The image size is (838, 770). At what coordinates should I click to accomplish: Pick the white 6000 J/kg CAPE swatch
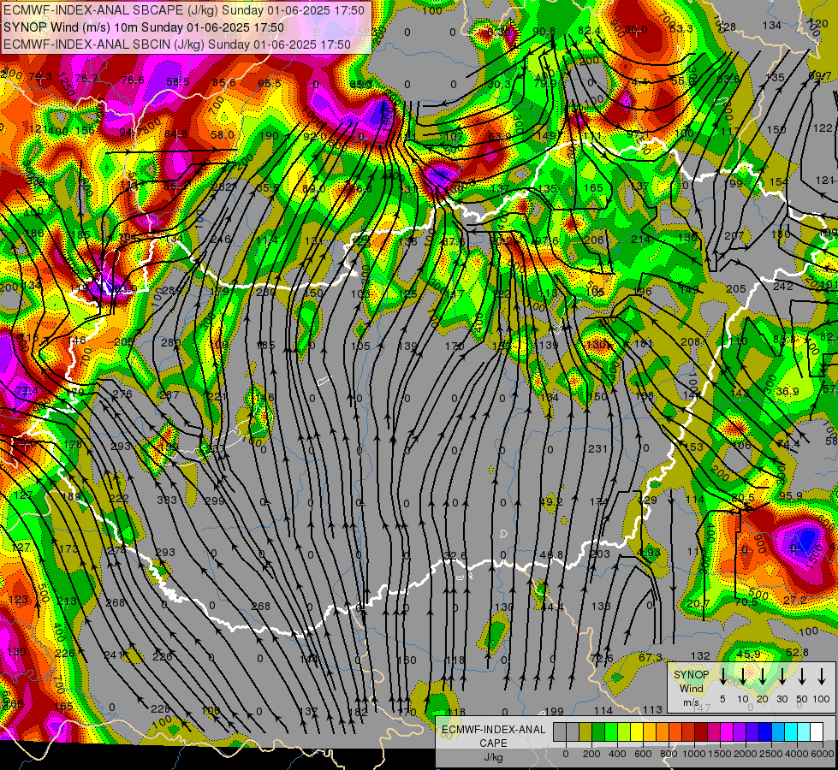817,732
